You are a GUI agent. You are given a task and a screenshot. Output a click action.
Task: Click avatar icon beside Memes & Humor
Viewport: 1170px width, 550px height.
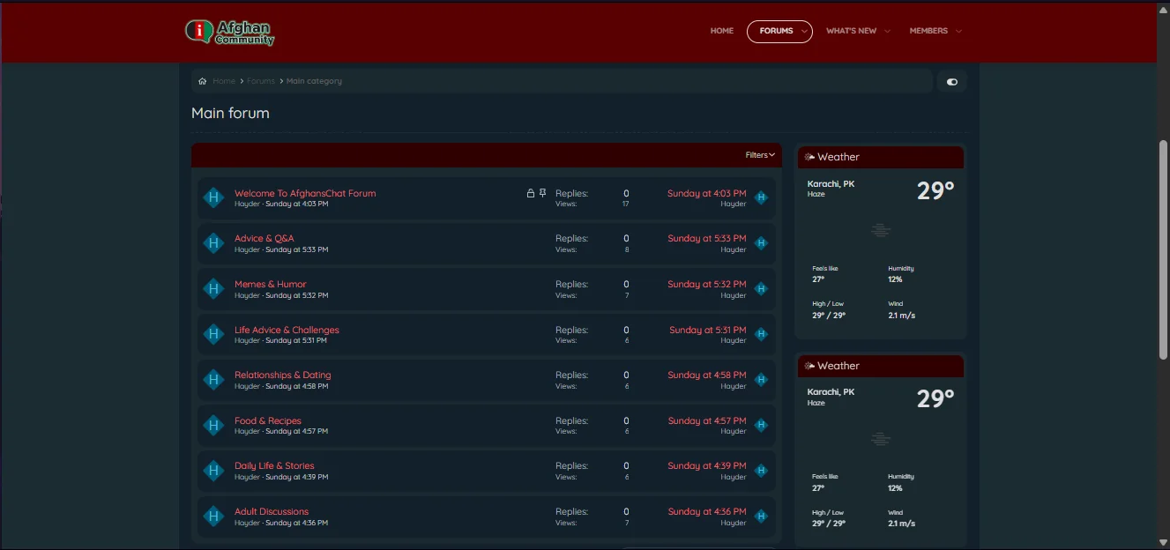(x=213, y=289)
